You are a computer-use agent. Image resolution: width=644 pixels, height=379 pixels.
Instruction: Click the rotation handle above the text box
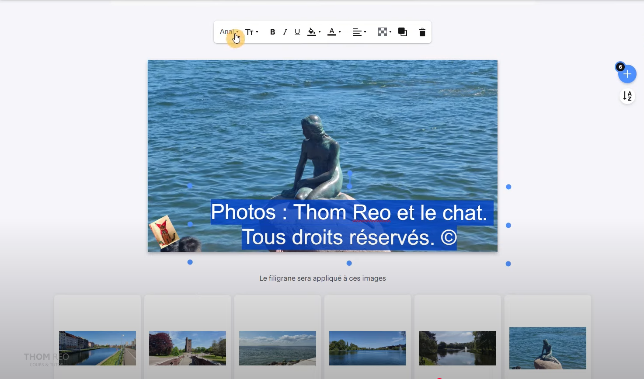[350, 173]
